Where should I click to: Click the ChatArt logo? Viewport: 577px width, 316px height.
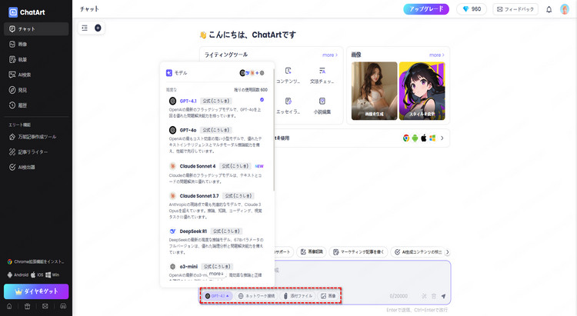point(26,12)
